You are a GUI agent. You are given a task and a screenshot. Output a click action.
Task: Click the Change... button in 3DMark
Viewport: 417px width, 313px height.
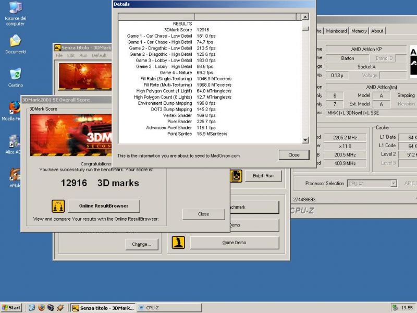[x=141, y=244]
